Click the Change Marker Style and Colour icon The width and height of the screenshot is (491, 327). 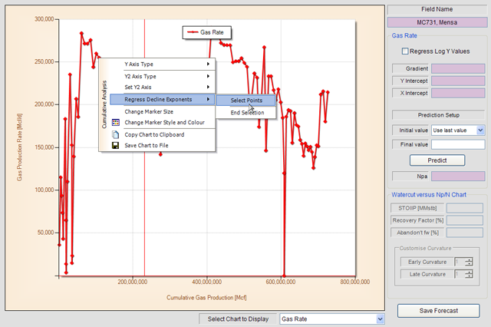(116, 122)
